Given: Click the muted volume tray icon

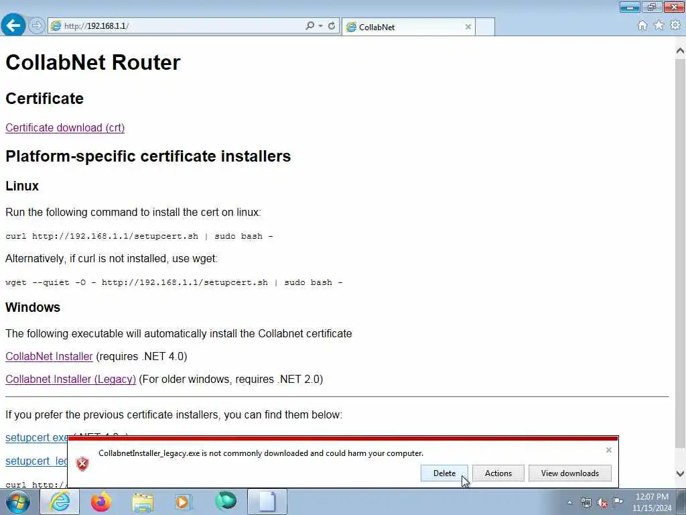Looking at the screenshot, I should (x=602, y=502).
